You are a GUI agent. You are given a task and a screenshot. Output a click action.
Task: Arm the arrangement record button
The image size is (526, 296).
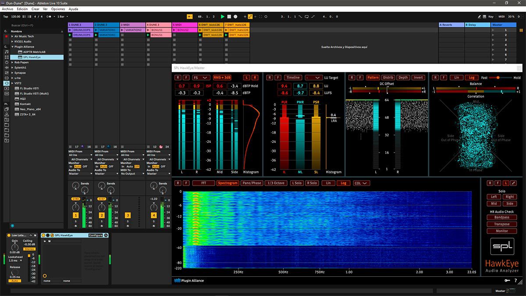(235, 17)
